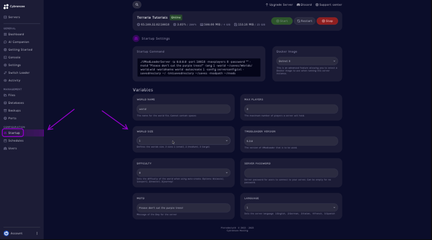Click the Settings gear icon in sidebar

[x=5, y=65]
